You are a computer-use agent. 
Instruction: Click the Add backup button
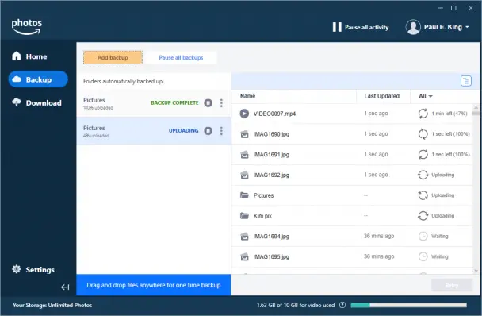113,58
